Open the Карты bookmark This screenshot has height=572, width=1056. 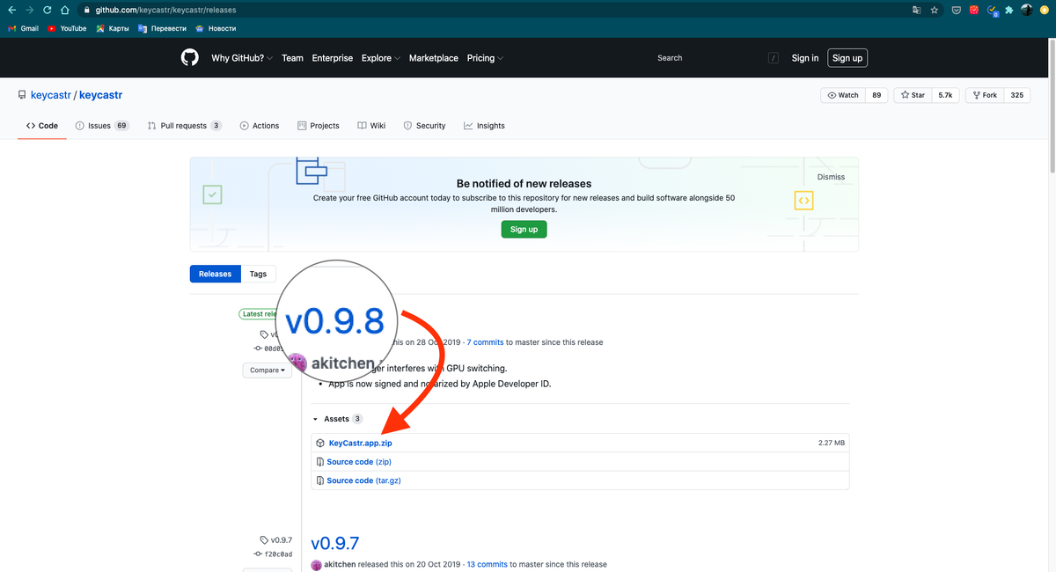tap(113, 28)
